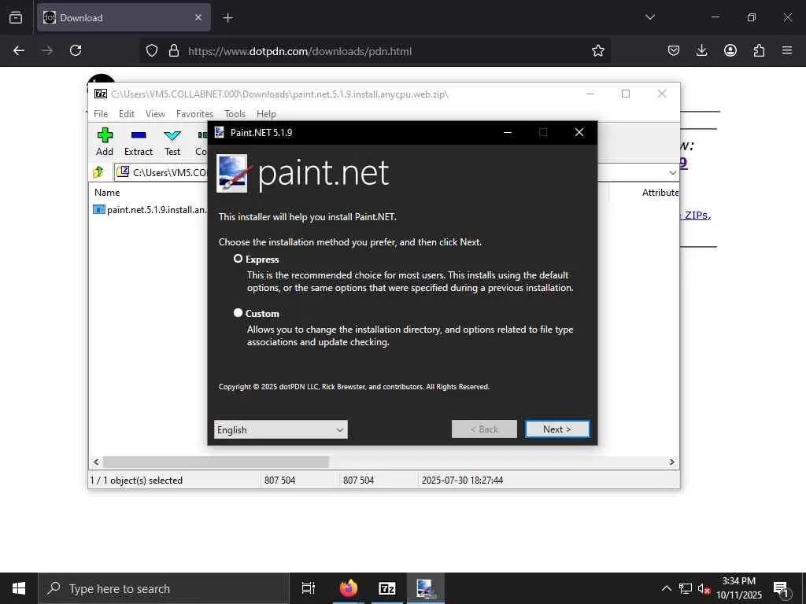
Task: Click the network status tray icon
Action: 686,588
